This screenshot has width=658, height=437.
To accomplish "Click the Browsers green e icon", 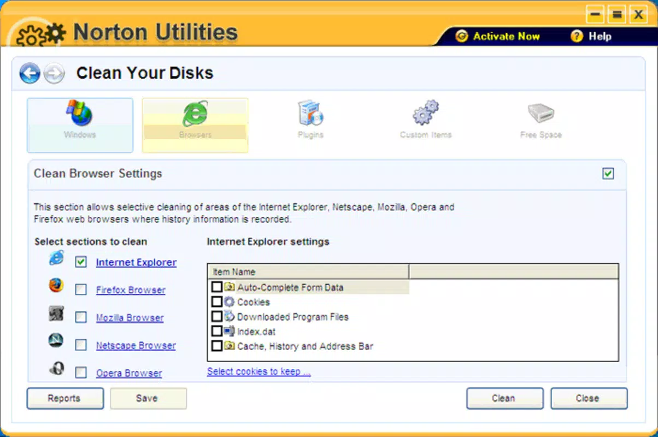I will click(195, 113).
